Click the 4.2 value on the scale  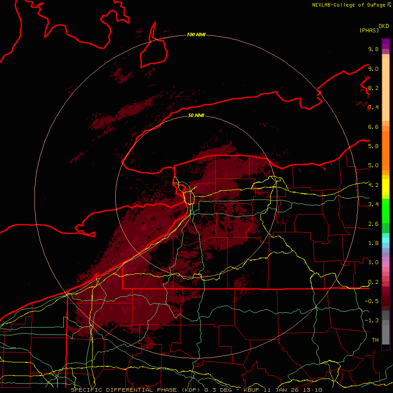point(373,185)
